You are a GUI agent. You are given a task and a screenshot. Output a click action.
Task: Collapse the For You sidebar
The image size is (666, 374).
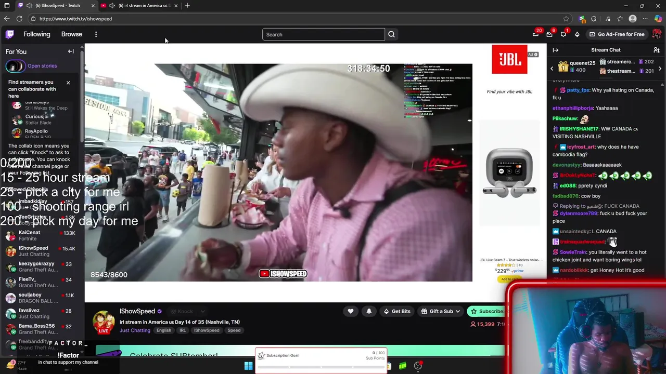(71, 51)
